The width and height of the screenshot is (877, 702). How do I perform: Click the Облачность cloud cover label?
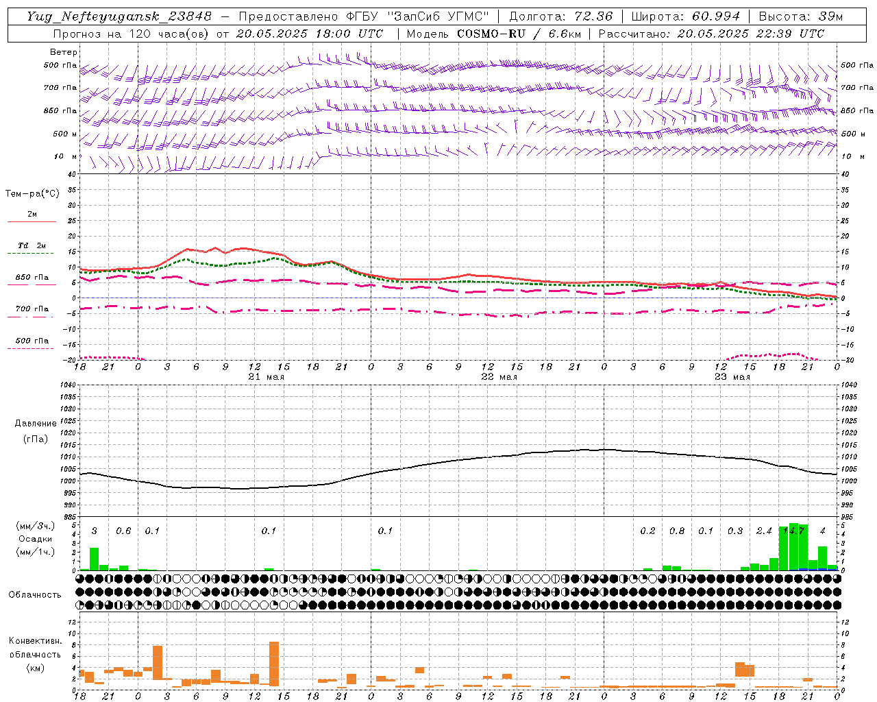(35, 595)
